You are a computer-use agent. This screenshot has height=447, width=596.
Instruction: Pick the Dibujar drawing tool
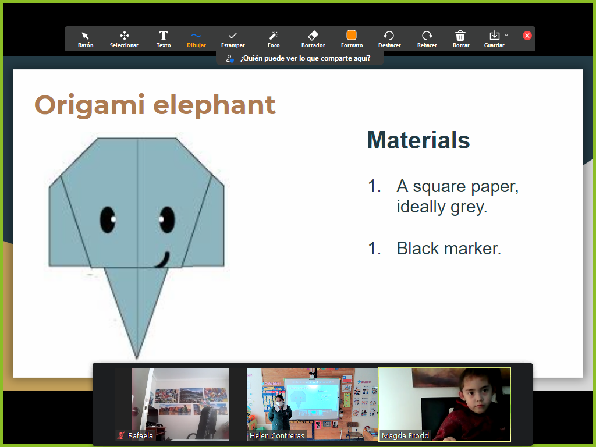pyautogui.click(x=196, y=39)
